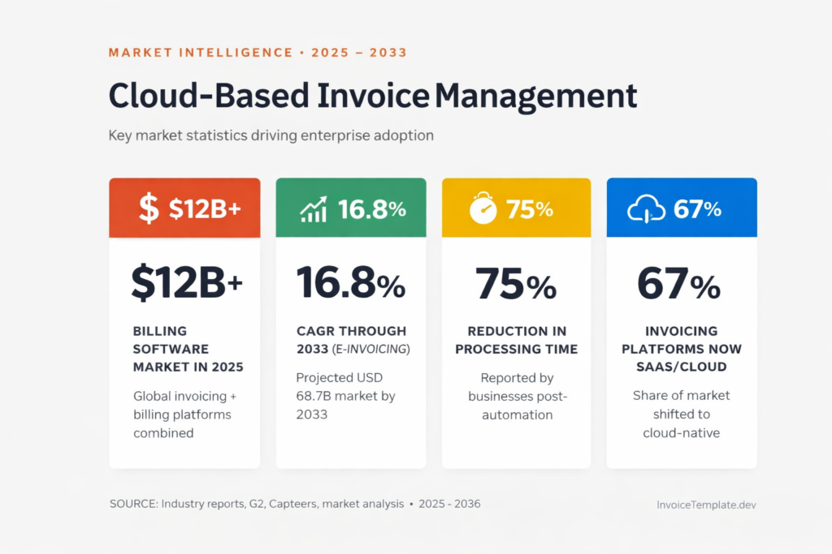Select the 'Reduction in Processing Time' heading
832x554 pixels.
click(516, 340)
